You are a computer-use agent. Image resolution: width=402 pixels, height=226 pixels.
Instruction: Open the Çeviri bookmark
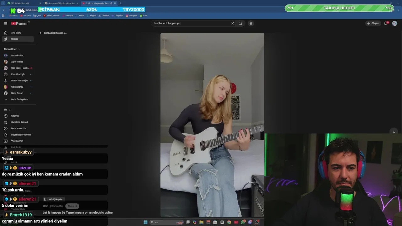(37, 15)
